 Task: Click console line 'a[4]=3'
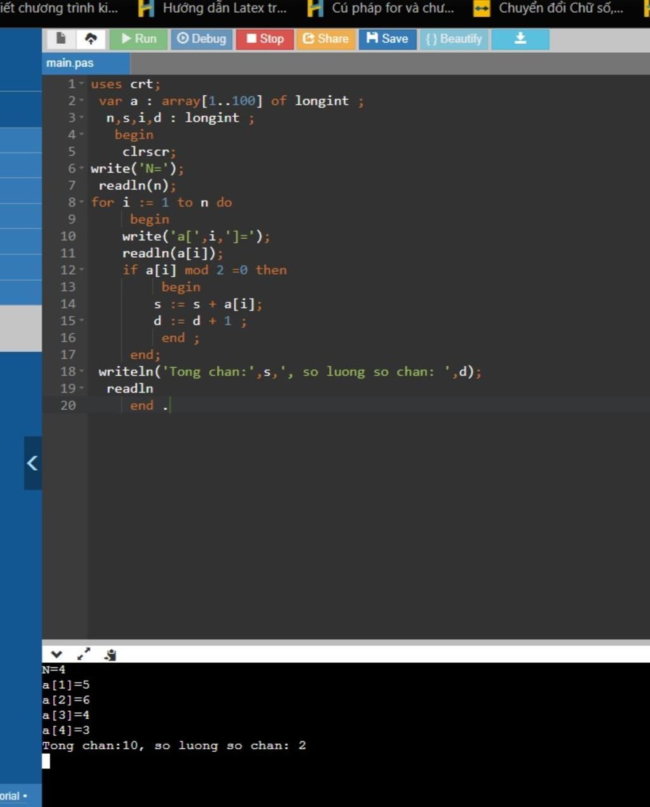(x=66, y=730)
